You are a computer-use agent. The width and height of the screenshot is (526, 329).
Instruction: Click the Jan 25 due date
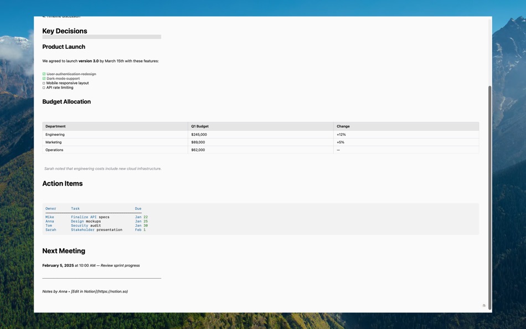[x=141, y=222]
